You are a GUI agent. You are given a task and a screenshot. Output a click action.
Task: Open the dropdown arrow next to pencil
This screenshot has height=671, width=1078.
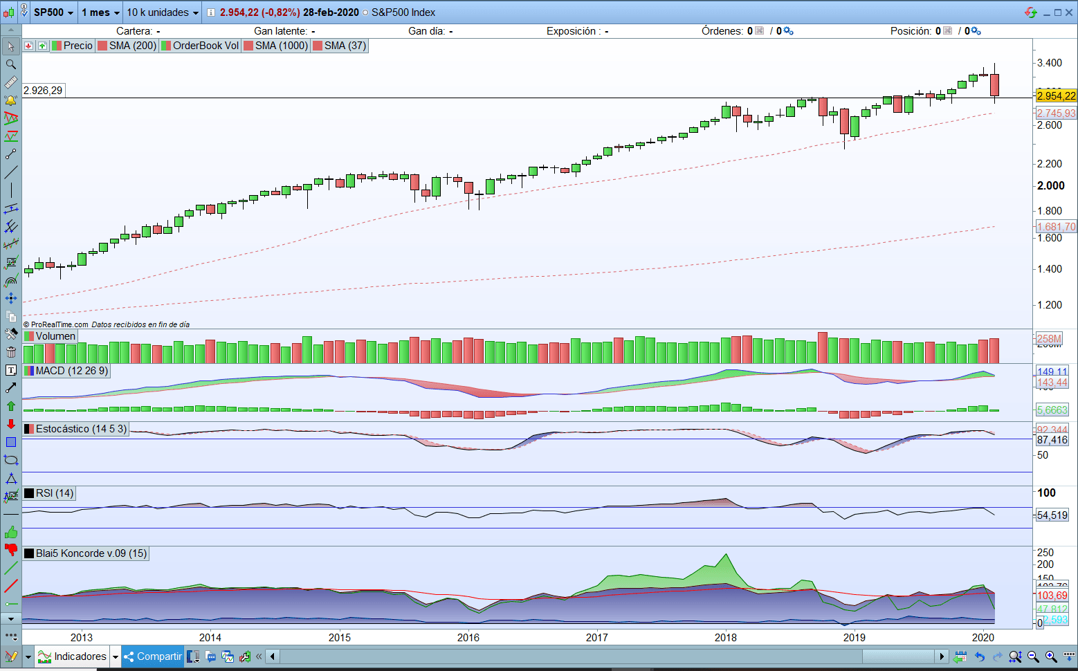point(28,656)
